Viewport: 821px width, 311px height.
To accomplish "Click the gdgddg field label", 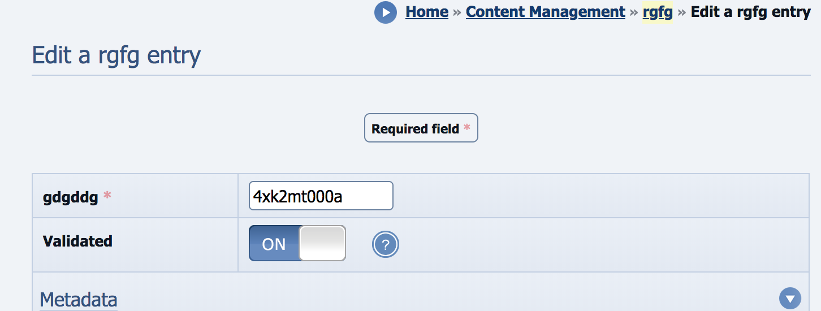I will tap(71, 197).
